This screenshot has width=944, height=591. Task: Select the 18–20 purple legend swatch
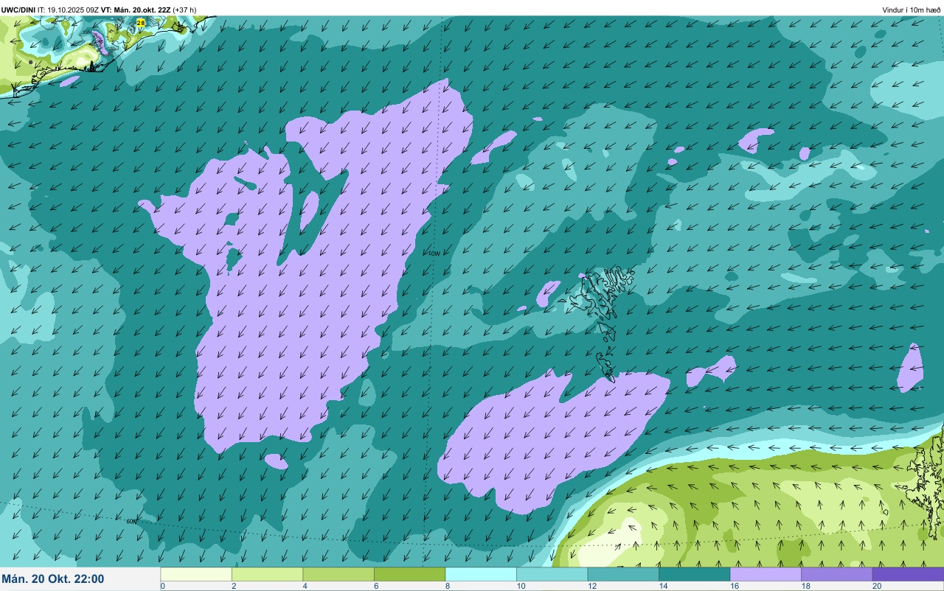(836, 574)
